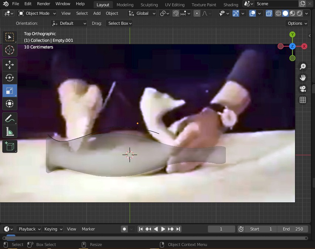Click the End frame field
The height and width of the screenshot is (249, 315).
coord(292,229)
